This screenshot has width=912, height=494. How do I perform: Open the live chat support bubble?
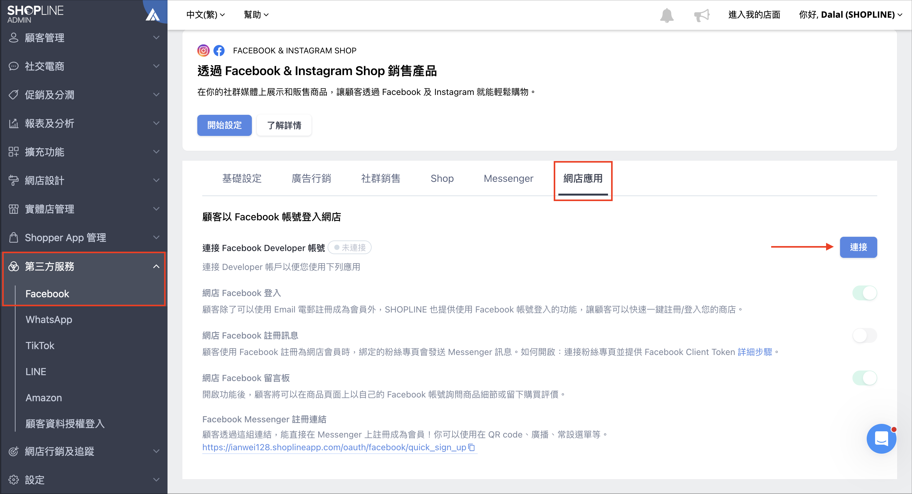[x=881, y=438]
